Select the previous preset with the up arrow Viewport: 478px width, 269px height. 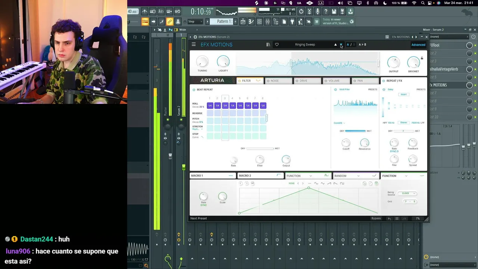pos(335,44)
